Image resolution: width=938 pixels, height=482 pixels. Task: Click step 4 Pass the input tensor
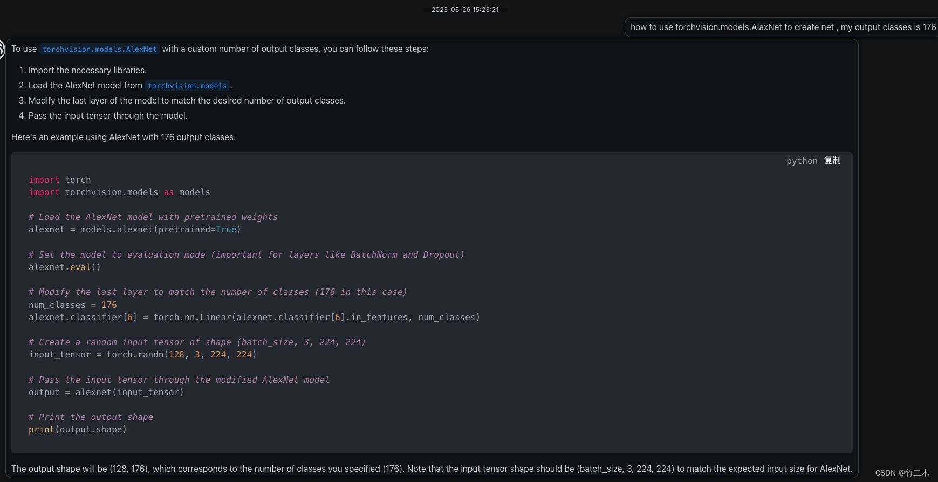108,115
